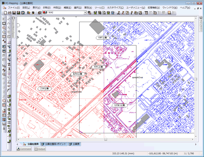Select the full extent view icon

pyautogui.click(x=4, y=23)
